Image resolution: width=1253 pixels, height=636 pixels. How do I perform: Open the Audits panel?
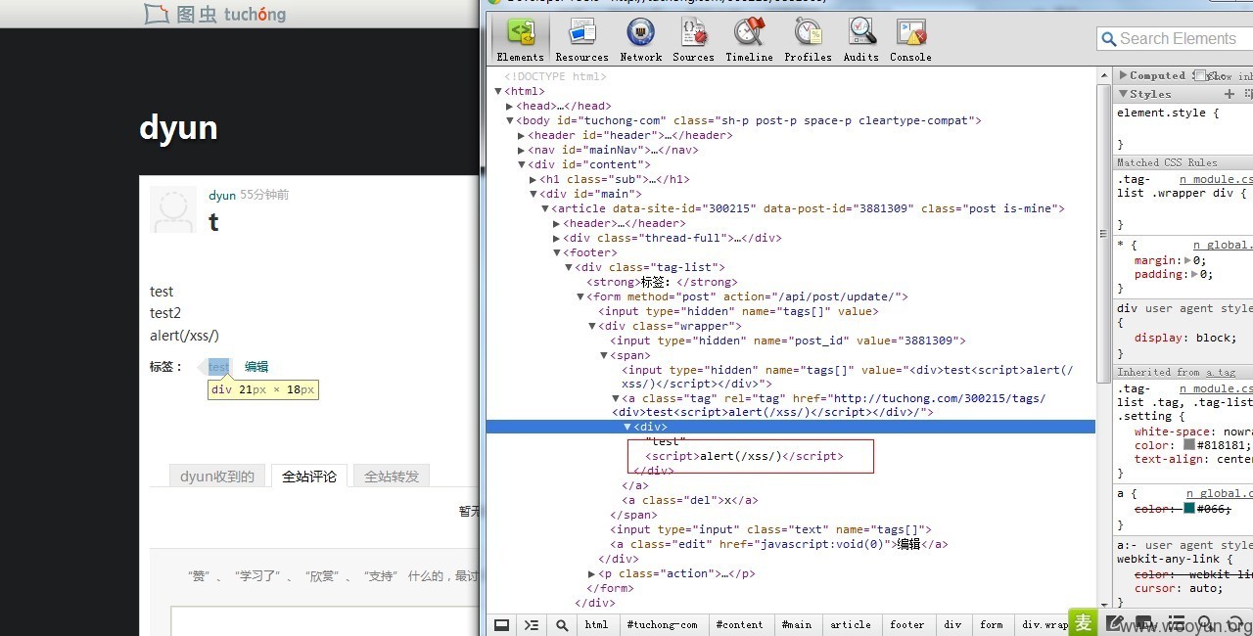(x=861, y=40)
